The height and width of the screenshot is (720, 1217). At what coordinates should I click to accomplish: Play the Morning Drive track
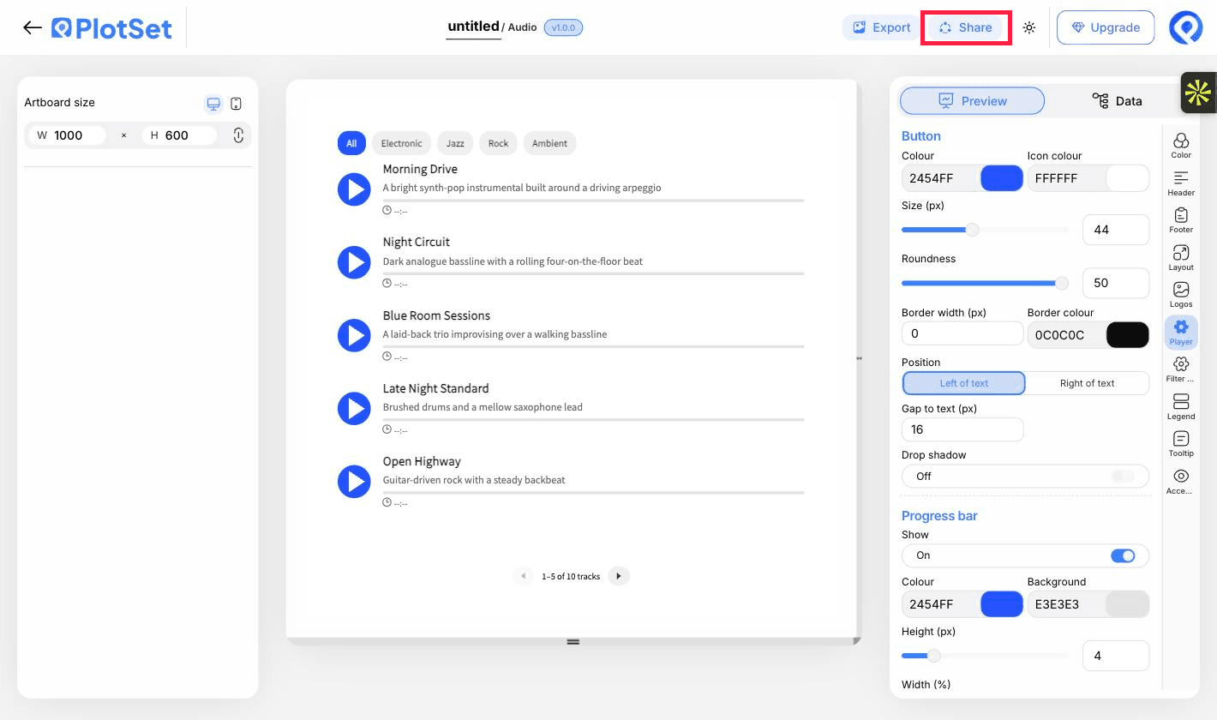click(354, 189)
